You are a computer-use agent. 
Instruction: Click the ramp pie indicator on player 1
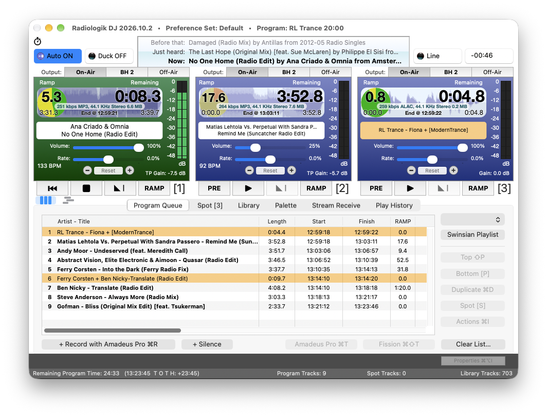click(51, 103)
